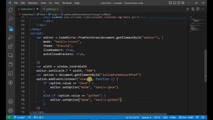The width and height of the screenshot is (213, 120).
Task: Open errors and warnings count in status bar
Action: [x=39, y=117]
